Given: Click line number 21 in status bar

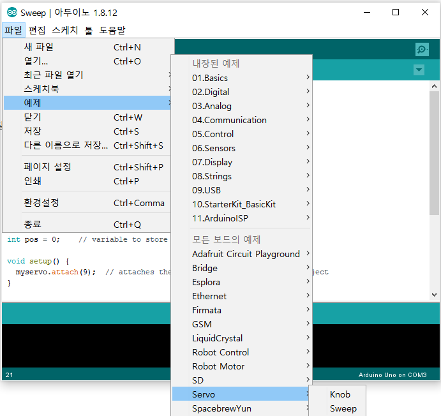Looking at the screenshot, I should (9, 375).
